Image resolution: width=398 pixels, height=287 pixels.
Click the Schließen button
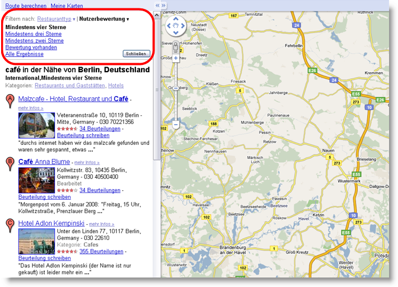pyautogui.click(x=136, y=54)
